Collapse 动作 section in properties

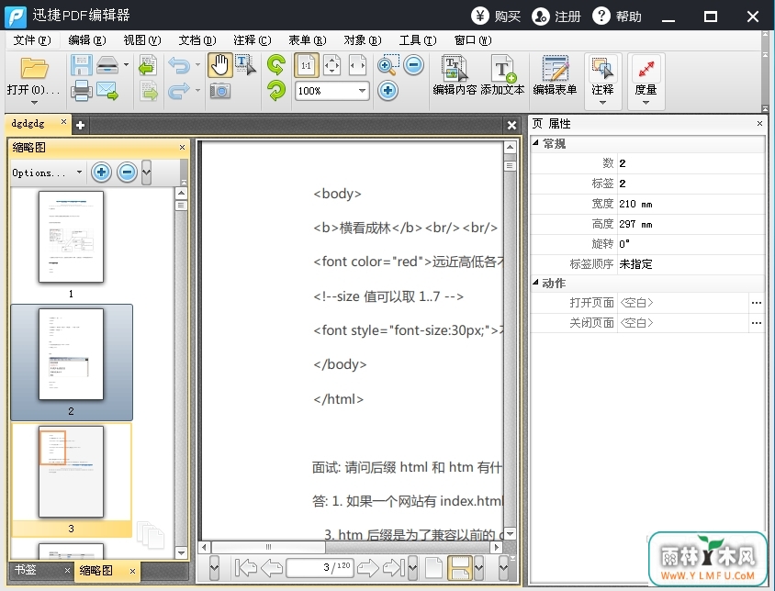(535, 282)
